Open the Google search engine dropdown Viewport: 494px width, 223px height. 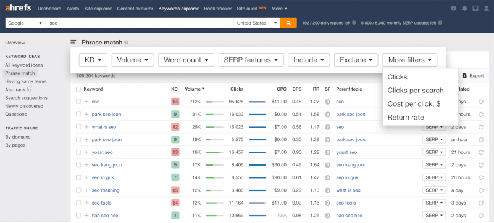[x=25, y=23]
